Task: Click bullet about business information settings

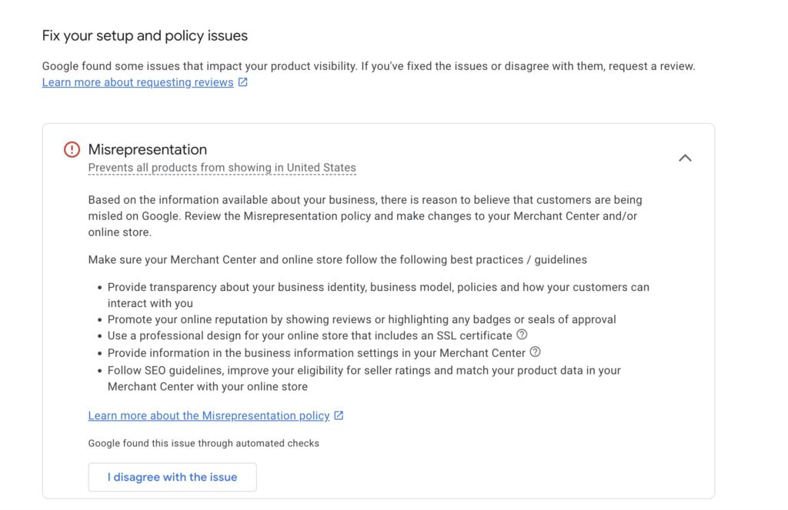Action: (316, 353)
